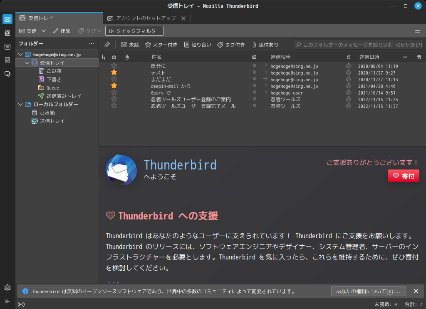Toggle read status of 自分に message
The width and height of the screenshot is (426, 309).
click(x=255, y=65)
